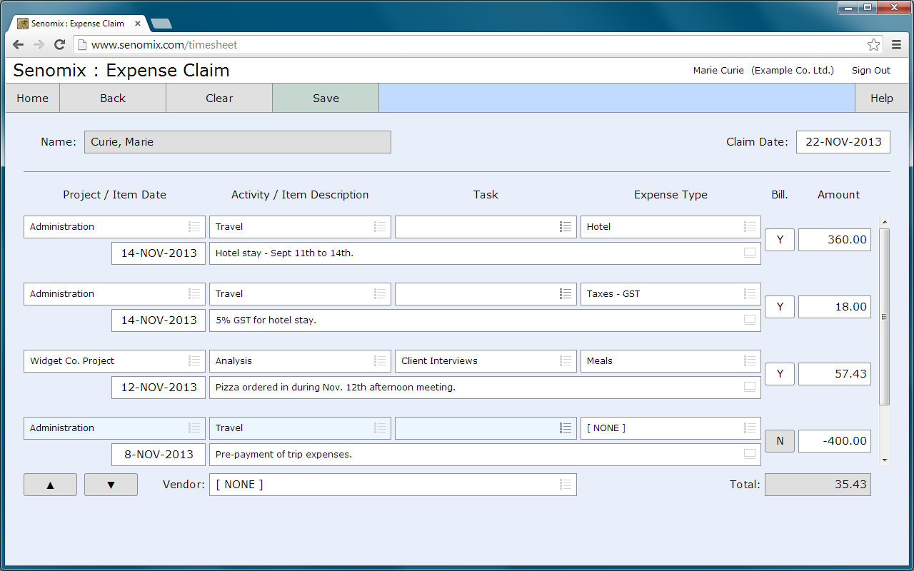
Task: Open list icon in Hotel Expense Type field
Action: pyautogui.click(x=750, y=226)
